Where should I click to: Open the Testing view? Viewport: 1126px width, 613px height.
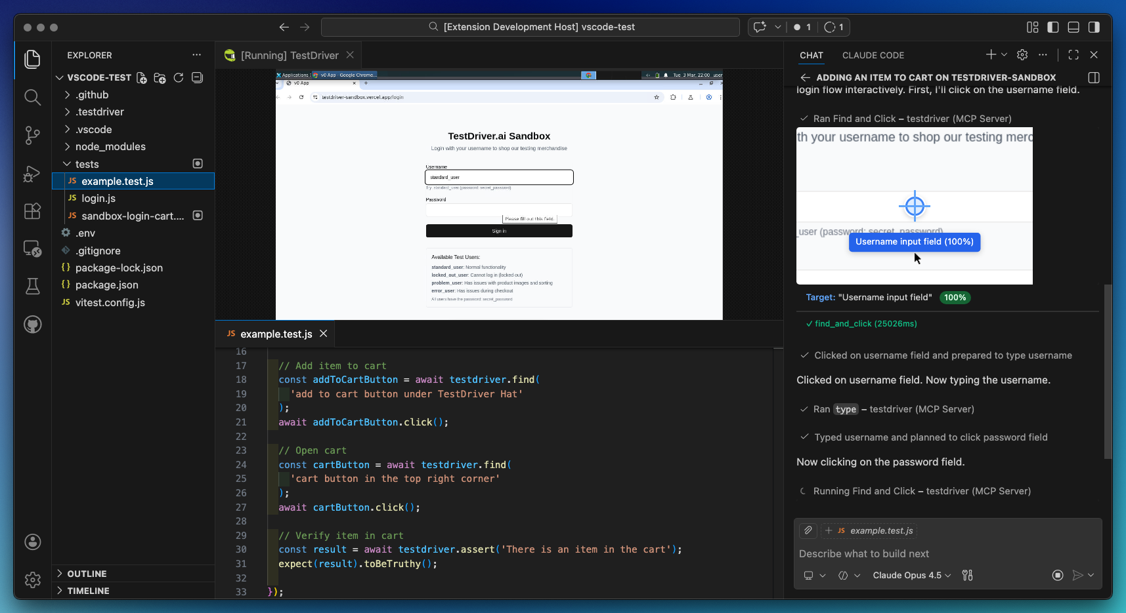32,287
